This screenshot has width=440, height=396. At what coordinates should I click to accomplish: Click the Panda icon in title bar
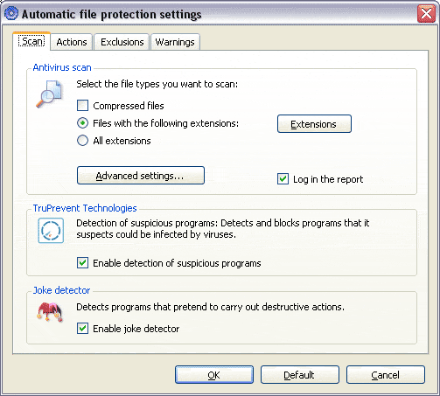(11, 13)
